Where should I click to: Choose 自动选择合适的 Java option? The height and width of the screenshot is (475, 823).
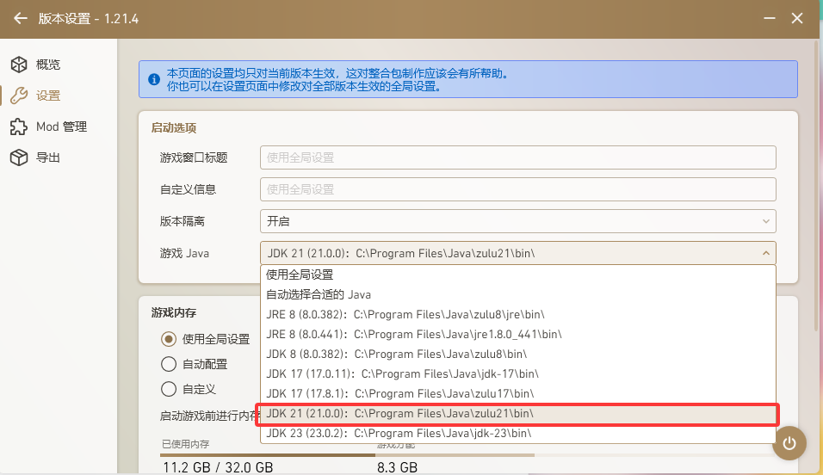tap(518, 294)
